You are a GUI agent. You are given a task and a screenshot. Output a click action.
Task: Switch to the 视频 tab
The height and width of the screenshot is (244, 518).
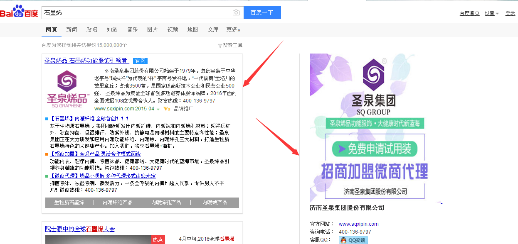(x=173, y=29)
